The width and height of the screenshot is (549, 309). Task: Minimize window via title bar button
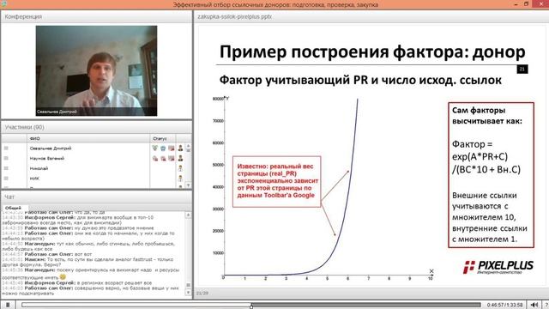pos(516,4)
